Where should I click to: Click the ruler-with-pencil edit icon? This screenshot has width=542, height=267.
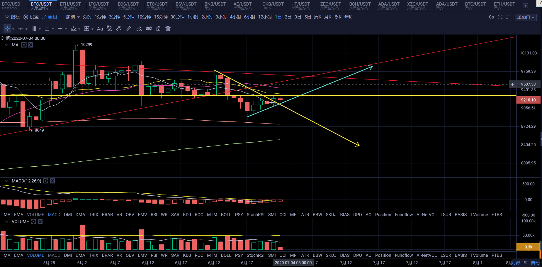pos(109,28)
